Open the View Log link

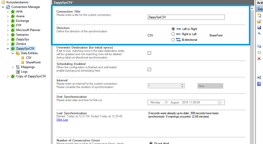(x=62, y=120)
